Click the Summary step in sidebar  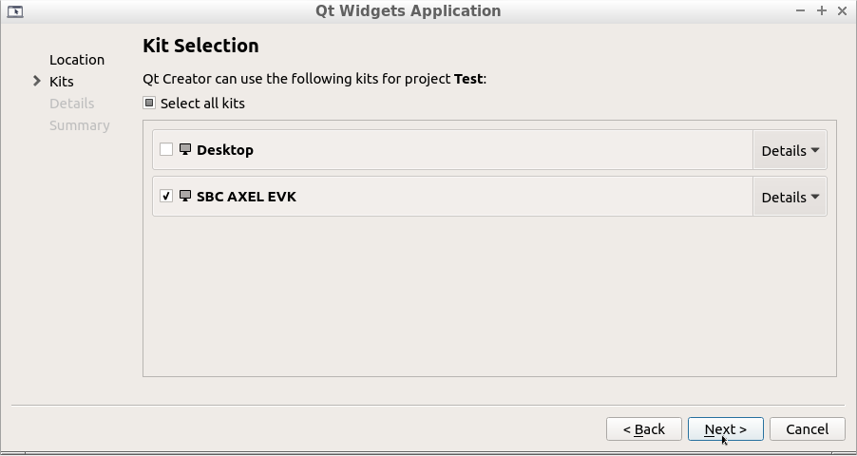80,125
